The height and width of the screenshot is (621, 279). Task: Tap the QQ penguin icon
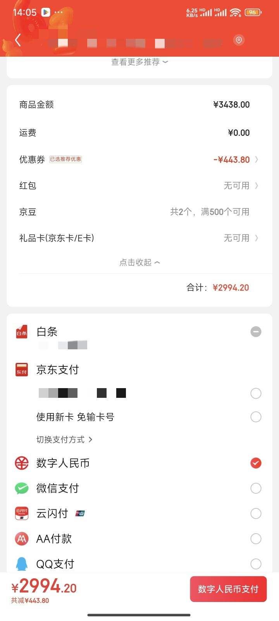pyautogui.click(x=22, y=564)
